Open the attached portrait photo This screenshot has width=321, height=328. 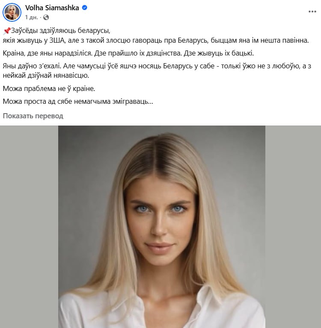click(162, 227)
